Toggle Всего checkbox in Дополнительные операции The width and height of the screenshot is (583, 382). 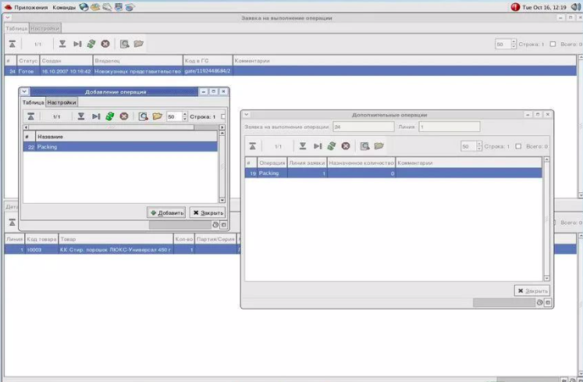coord(518,146)
